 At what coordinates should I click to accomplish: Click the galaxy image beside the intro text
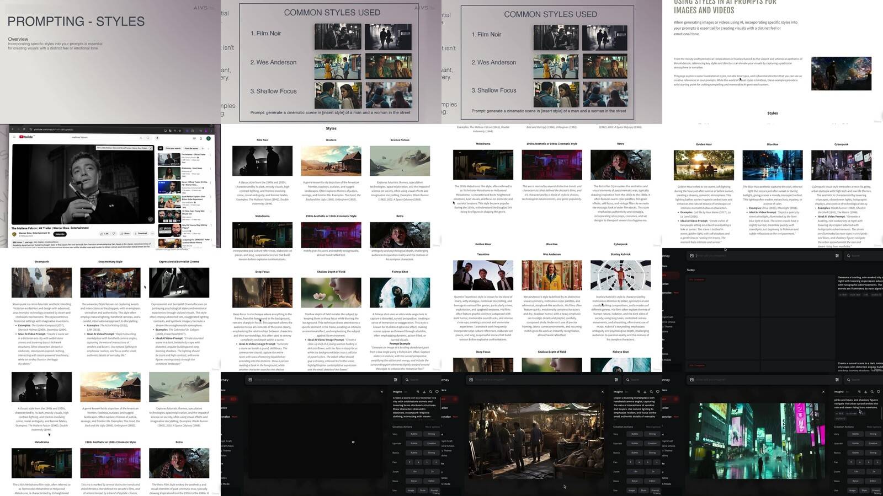click(x=841, y=73)
